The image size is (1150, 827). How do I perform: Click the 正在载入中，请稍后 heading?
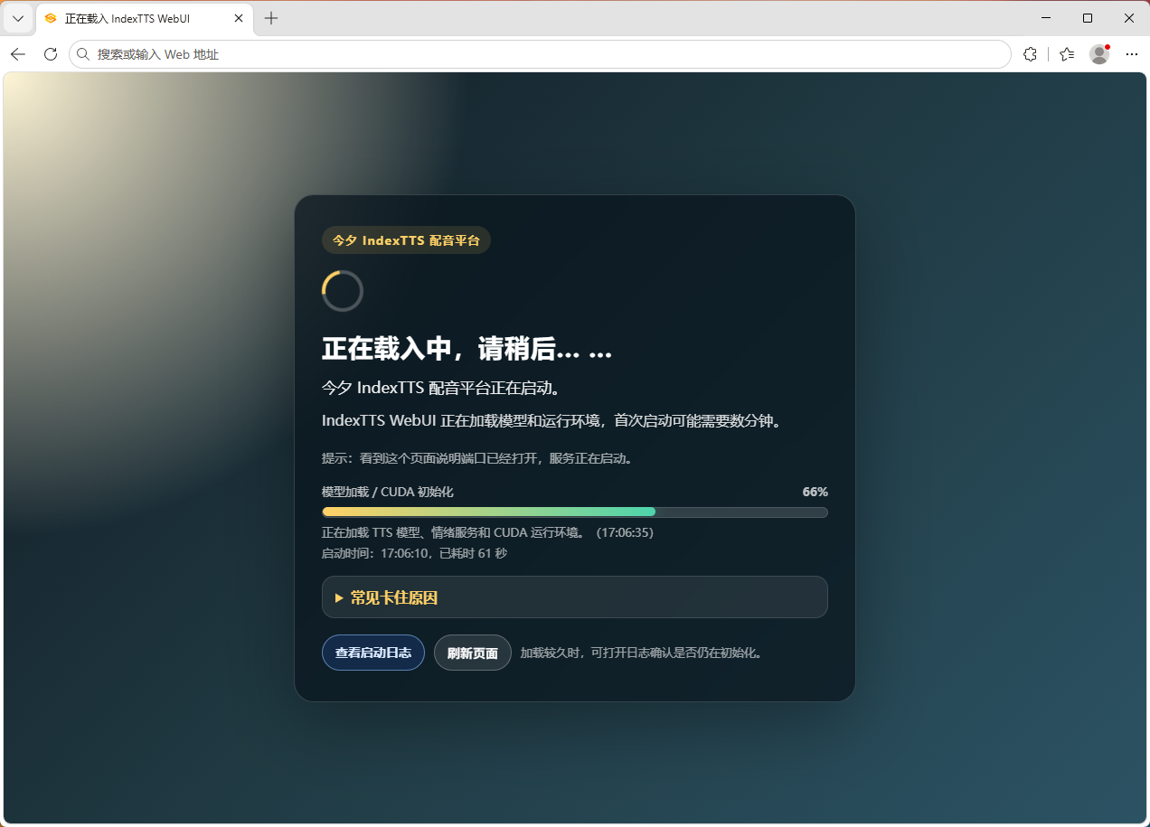[467, 351]
